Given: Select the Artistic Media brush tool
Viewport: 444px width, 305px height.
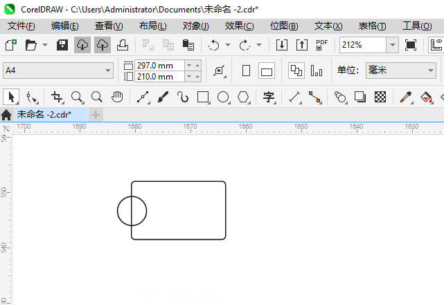Looking at the screenshot, I should (x=163, y=98).
